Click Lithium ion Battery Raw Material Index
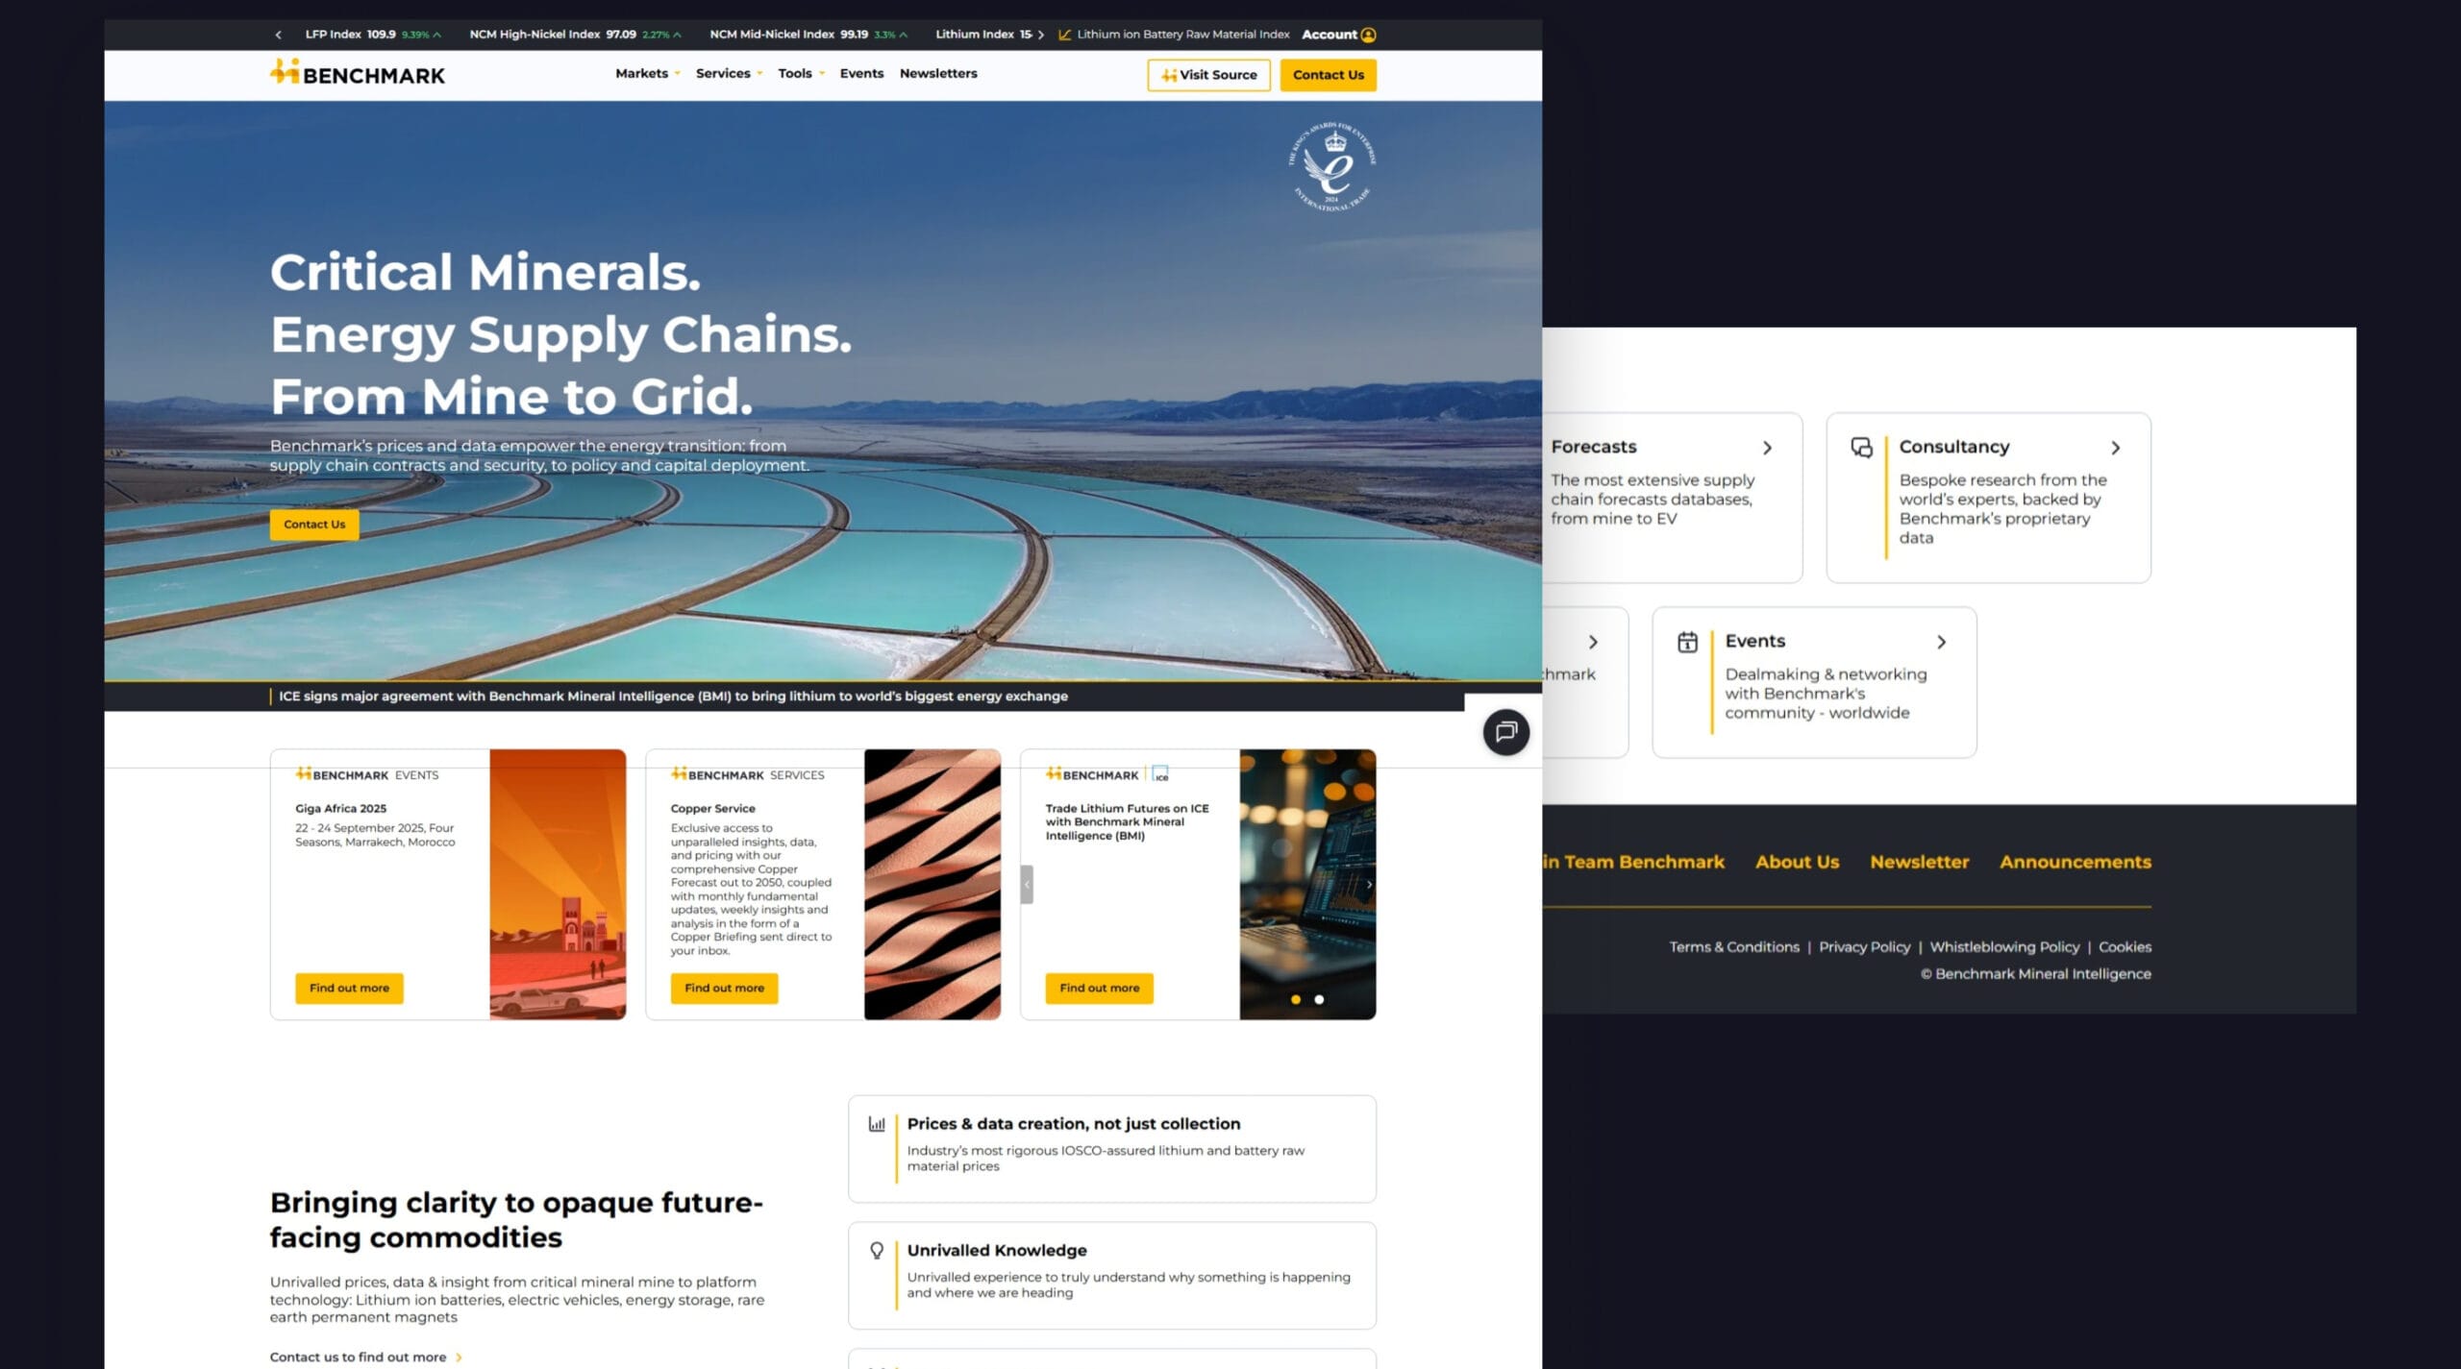The width and height of the screenshot is (2461, 1369). 1182,35
